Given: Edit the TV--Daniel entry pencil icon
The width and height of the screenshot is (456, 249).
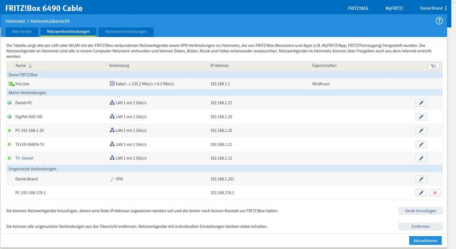Looking at the screenshot, I should pos(421,158).
